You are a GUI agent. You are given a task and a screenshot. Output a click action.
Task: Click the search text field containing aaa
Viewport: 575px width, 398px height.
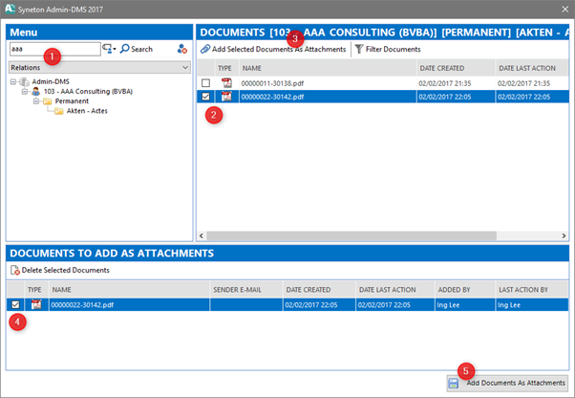click(53, 49)
